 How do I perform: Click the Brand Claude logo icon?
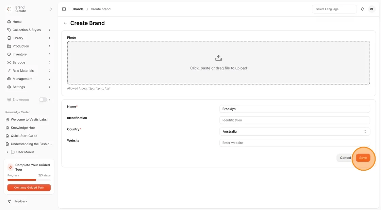9,9
